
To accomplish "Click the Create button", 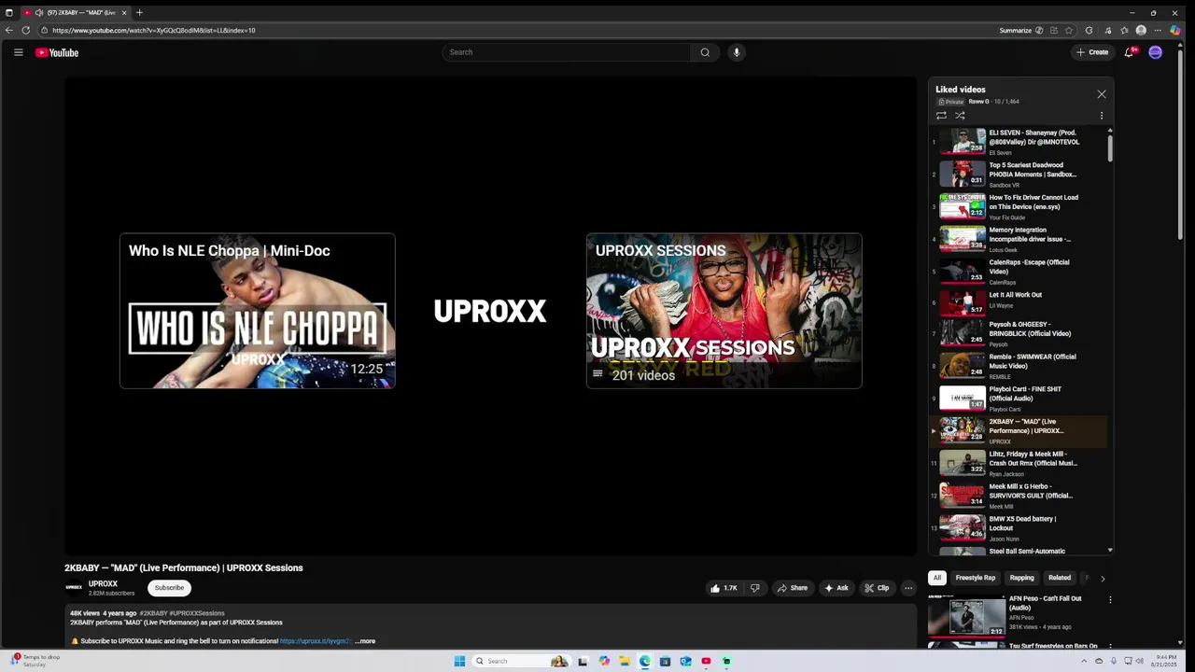I will point(1092,52).
